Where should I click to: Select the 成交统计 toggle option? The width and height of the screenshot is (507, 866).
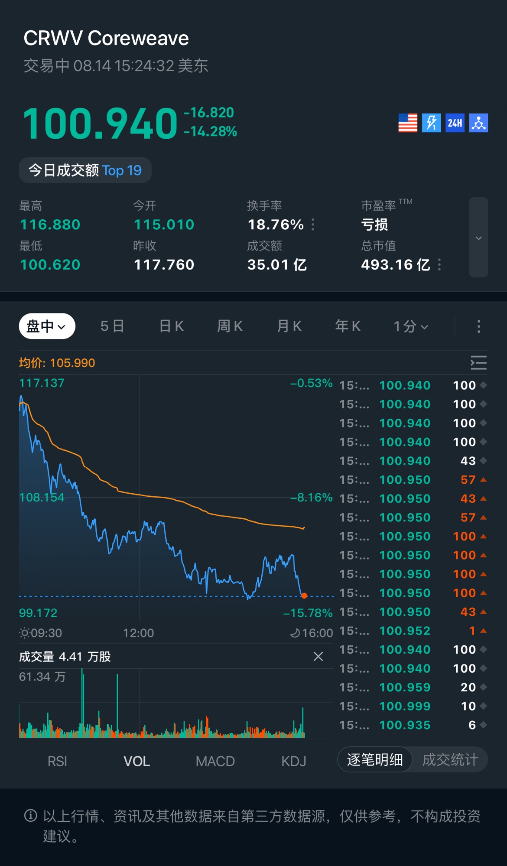coord(450,759)
